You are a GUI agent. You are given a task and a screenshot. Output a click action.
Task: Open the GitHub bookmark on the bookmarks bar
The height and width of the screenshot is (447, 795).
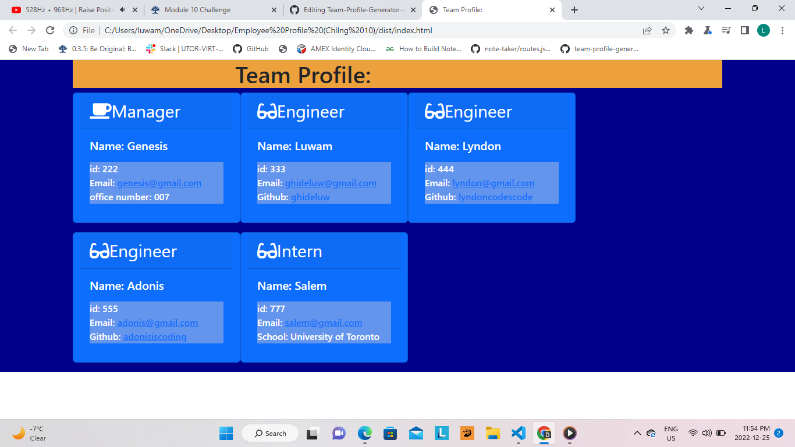[250, 49]
